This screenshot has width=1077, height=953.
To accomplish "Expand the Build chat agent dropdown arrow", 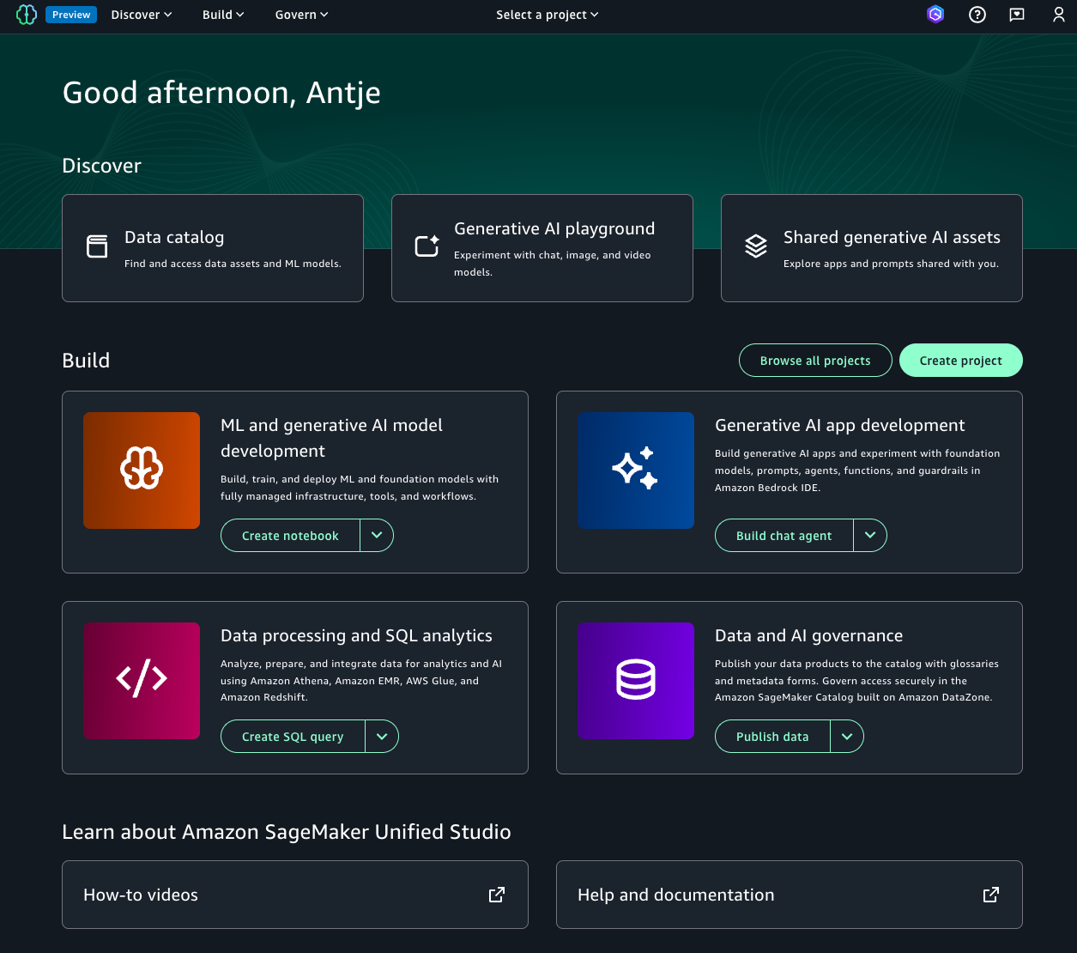I will click(x=870, y=536).
